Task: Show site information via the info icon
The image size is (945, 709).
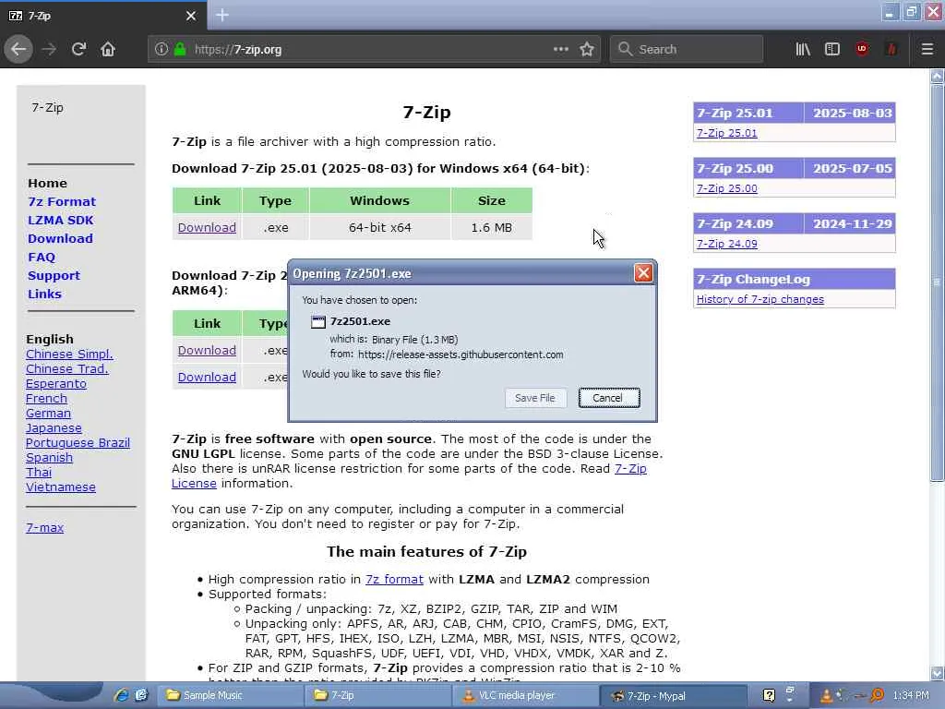Action: click(161, 49)
